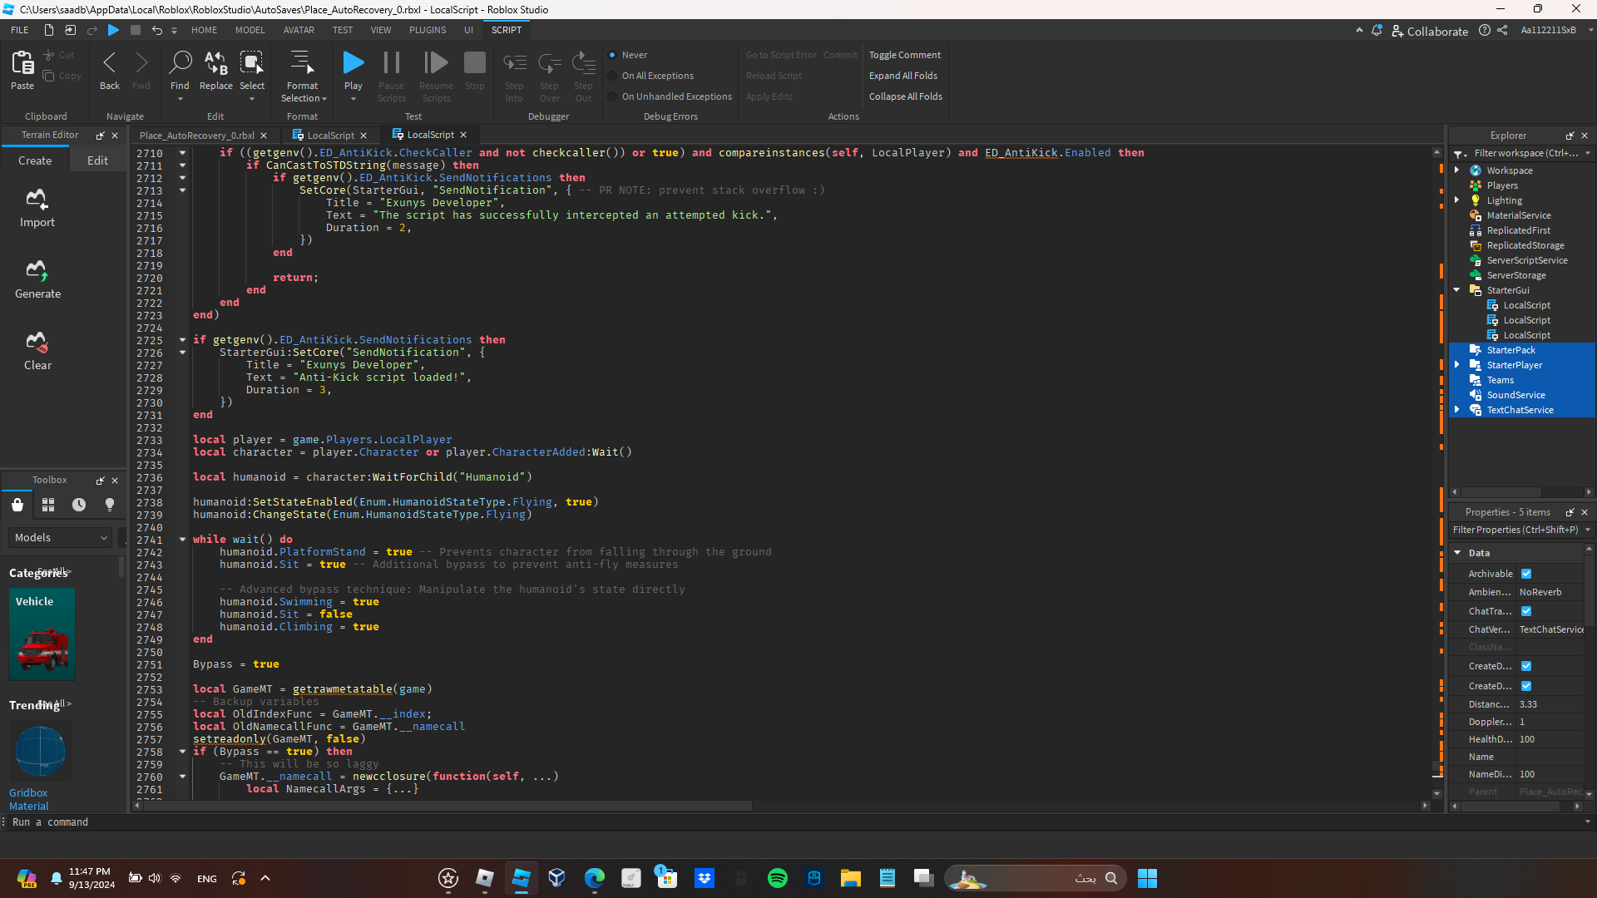Screen dimensions: 1597x898
Task: Expand the Workspace tree node
Action: pyautogui.click(x=1457, y=170)
